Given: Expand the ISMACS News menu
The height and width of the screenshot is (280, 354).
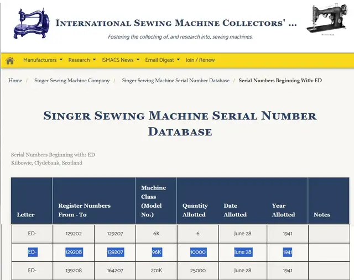Looking at the screenshot, I should pos(120,60).
